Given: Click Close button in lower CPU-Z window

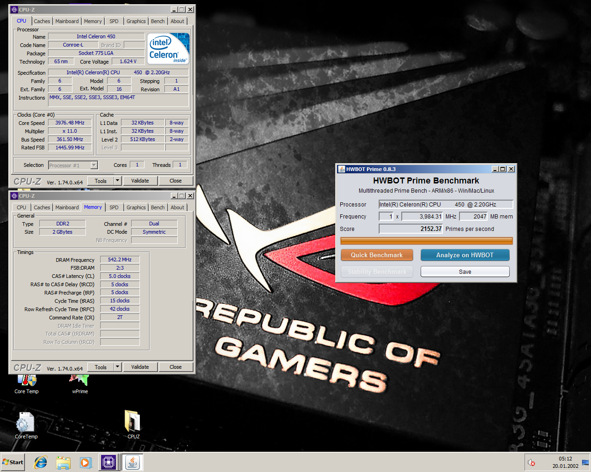Looking at the screenshot, I should [175, 367].
